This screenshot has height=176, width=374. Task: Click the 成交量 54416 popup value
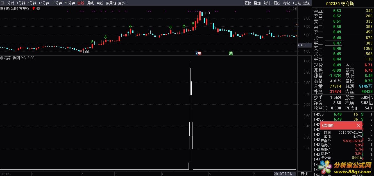coord(357,158)
